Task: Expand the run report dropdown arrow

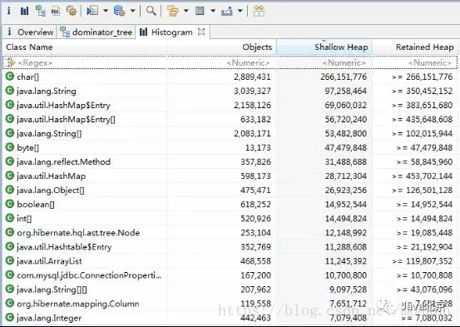Action: [106, 11]
